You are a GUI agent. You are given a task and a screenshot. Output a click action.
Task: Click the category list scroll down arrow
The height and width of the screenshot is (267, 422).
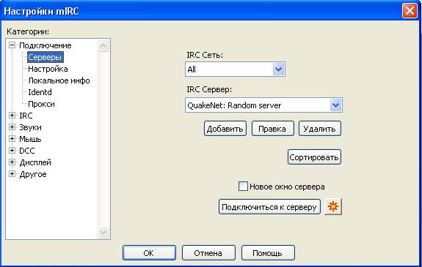103,232
